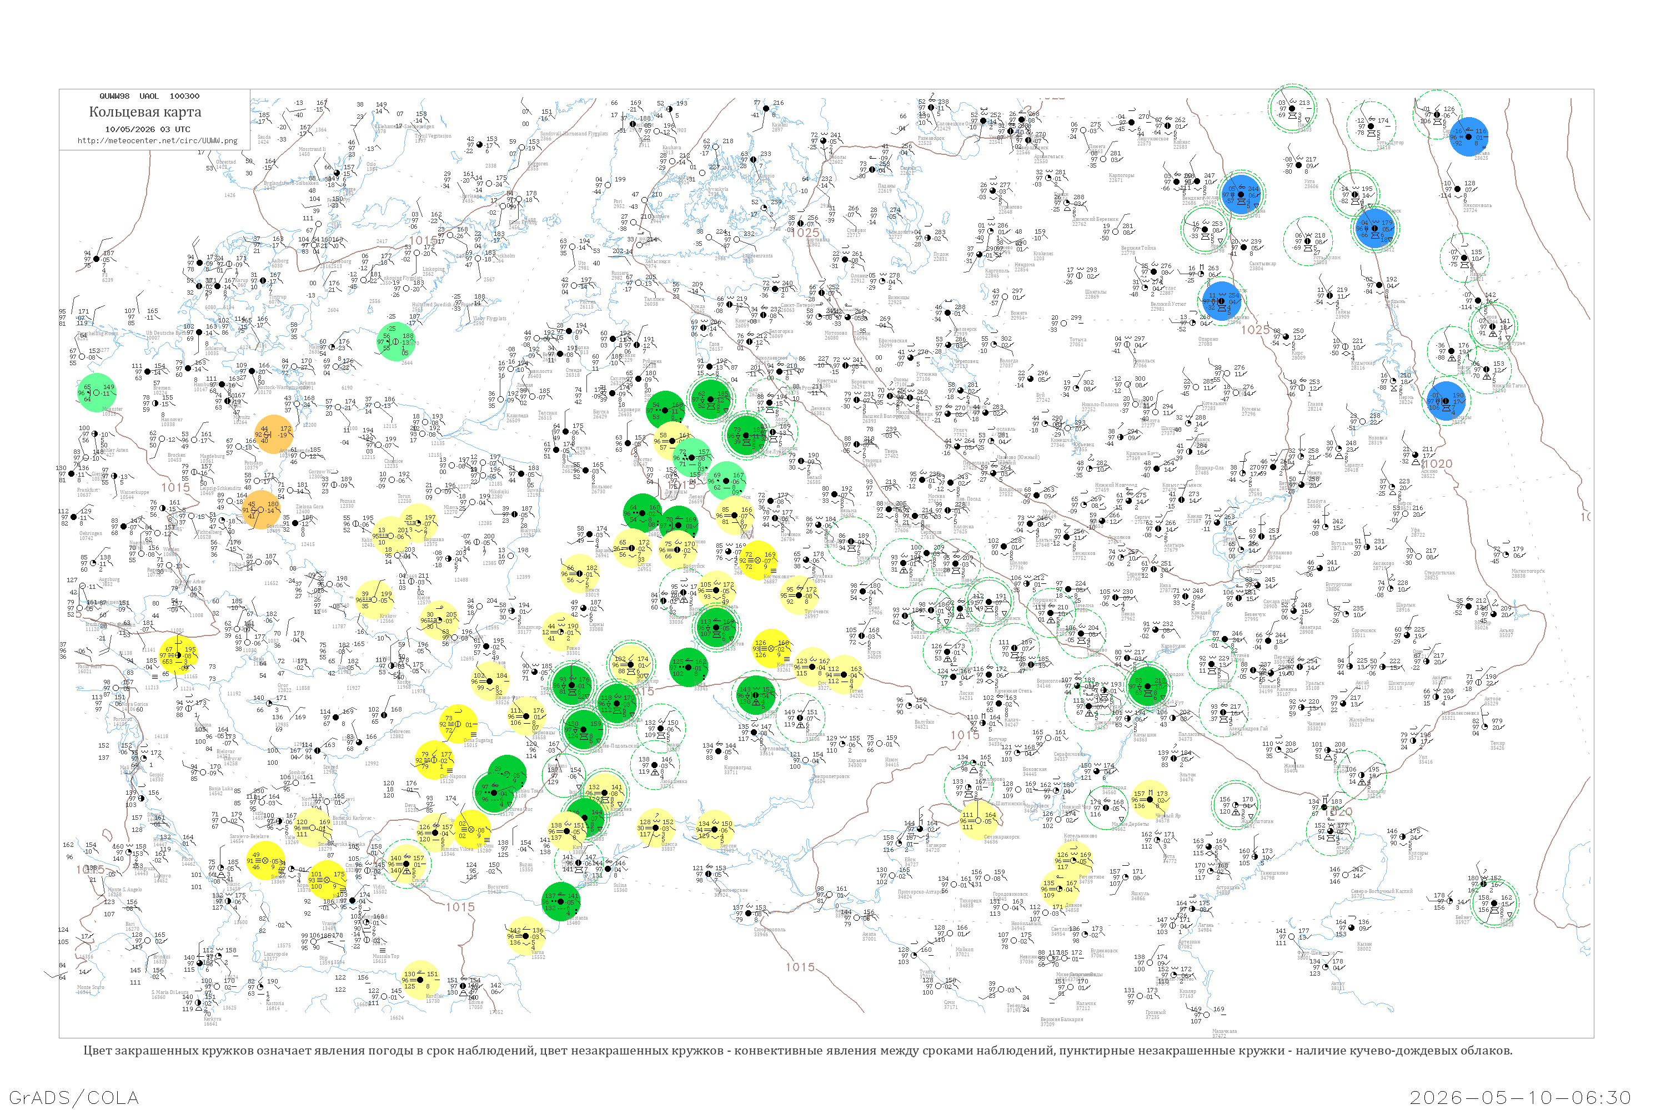
Task: Click the Russian legend caption below the map
Action: [797, 1051]
